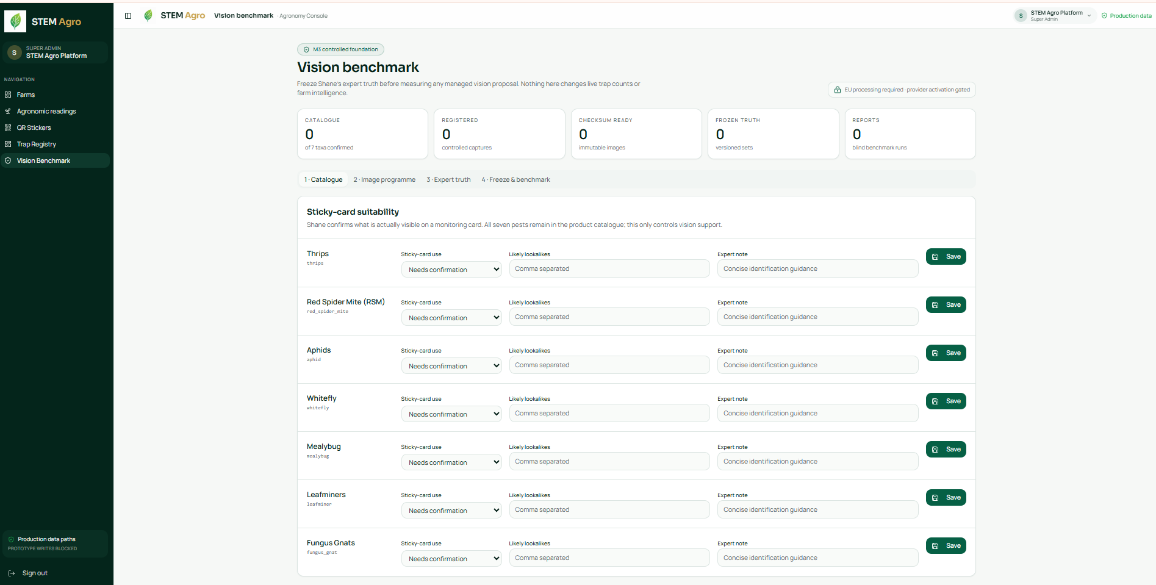Click Whitefly expert note field
This screenshot has width=1156, height=585.
[x=817, y=413]
